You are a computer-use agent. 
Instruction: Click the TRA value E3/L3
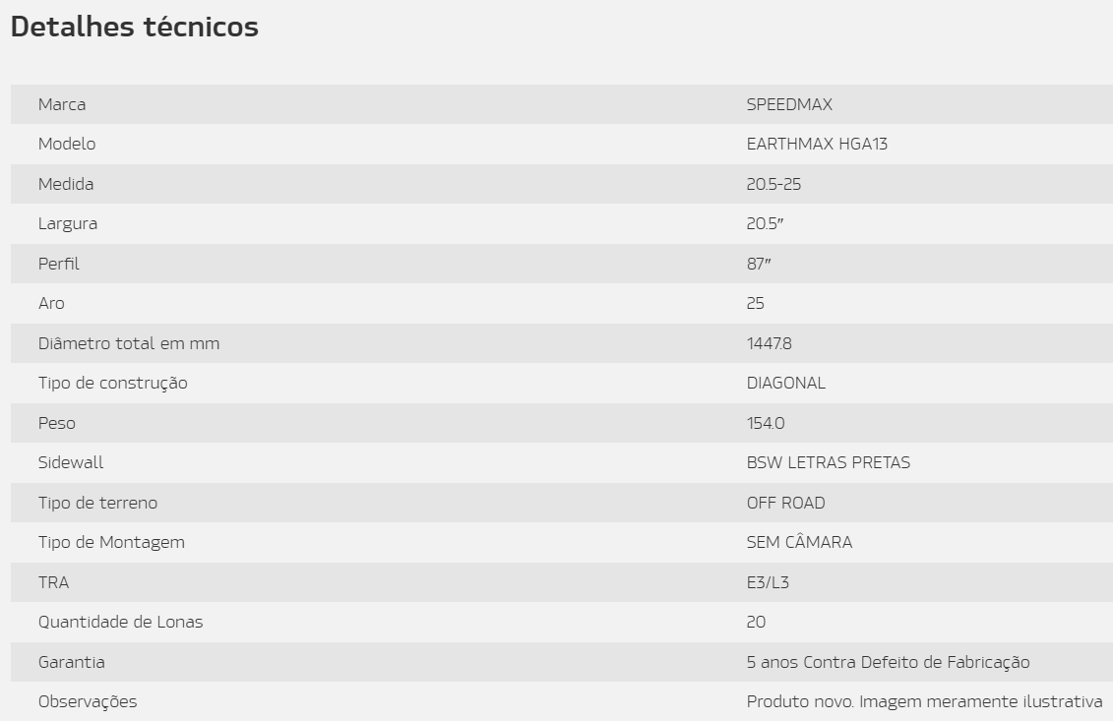[x=768, y=582]
